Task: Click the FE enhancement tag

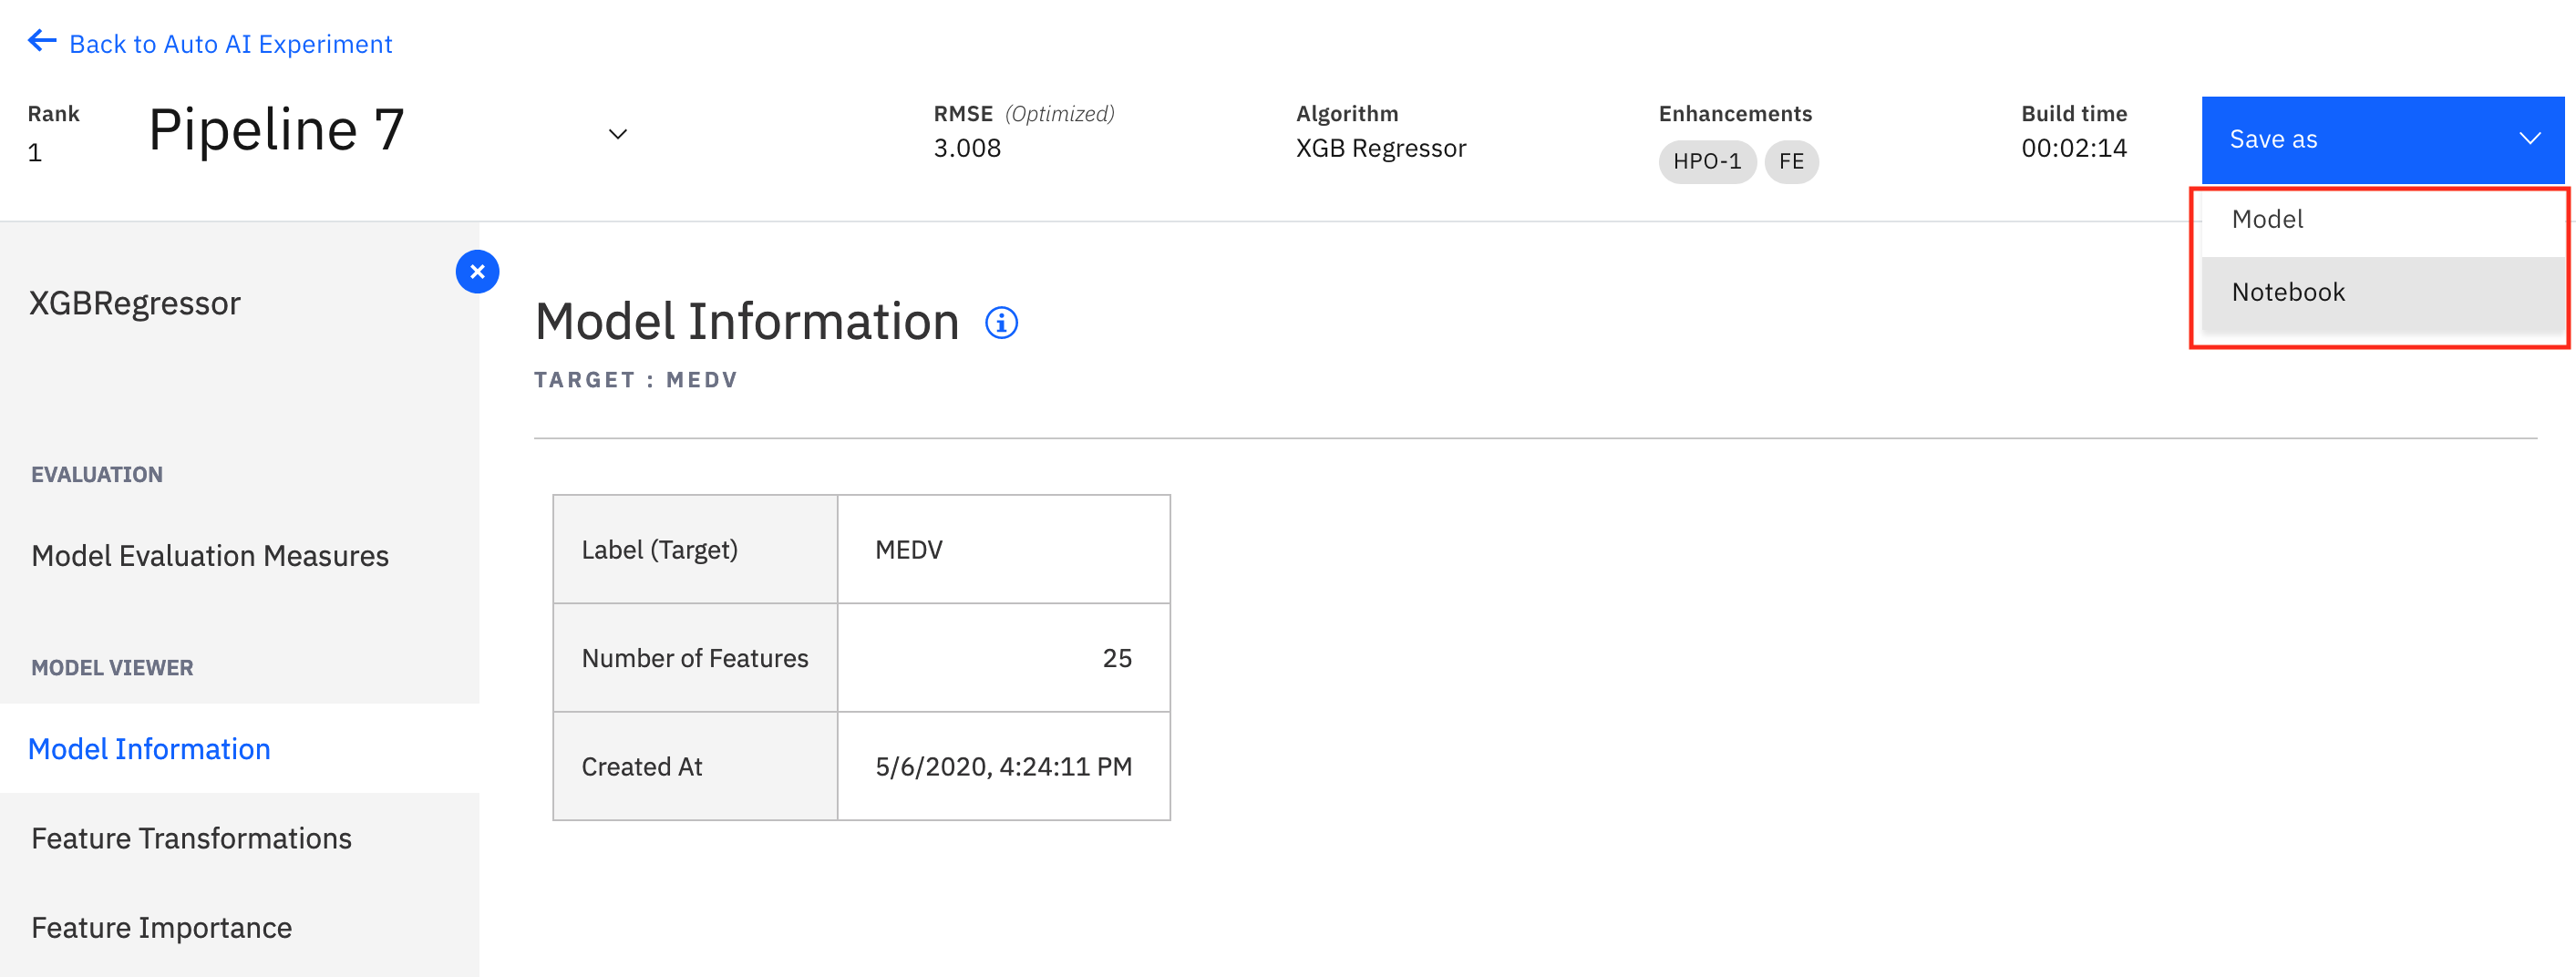Action: (x=1791, y=162)
